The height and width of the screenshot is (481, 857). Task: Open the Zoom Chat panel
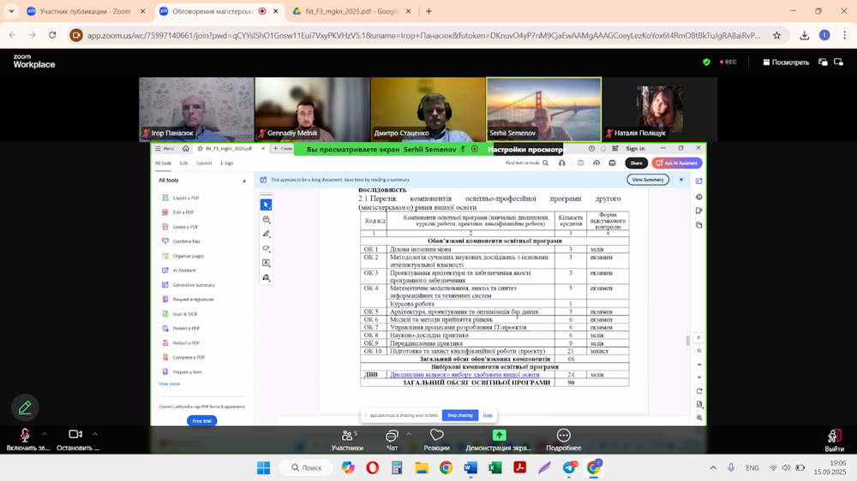392,436
